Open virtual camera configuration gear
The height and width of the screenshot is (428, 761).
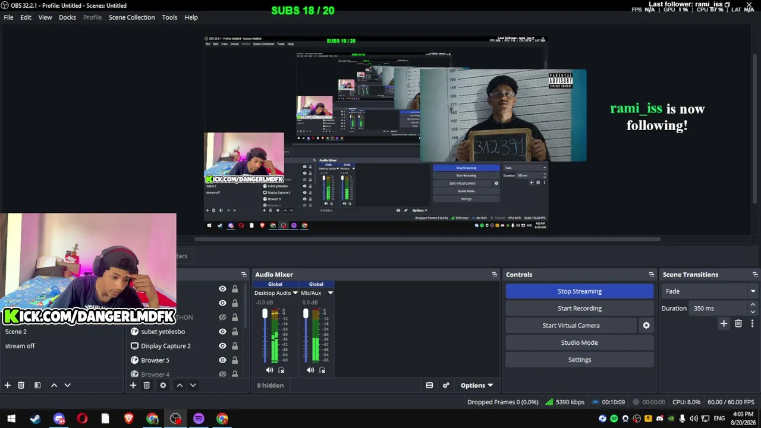pos(646,325)
